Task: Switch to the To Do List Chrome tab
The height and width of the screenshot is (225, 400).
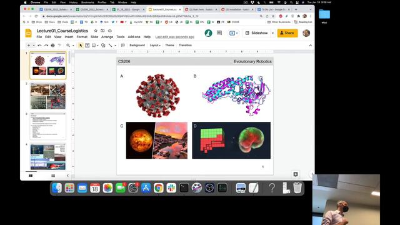Action: point(274,9)
